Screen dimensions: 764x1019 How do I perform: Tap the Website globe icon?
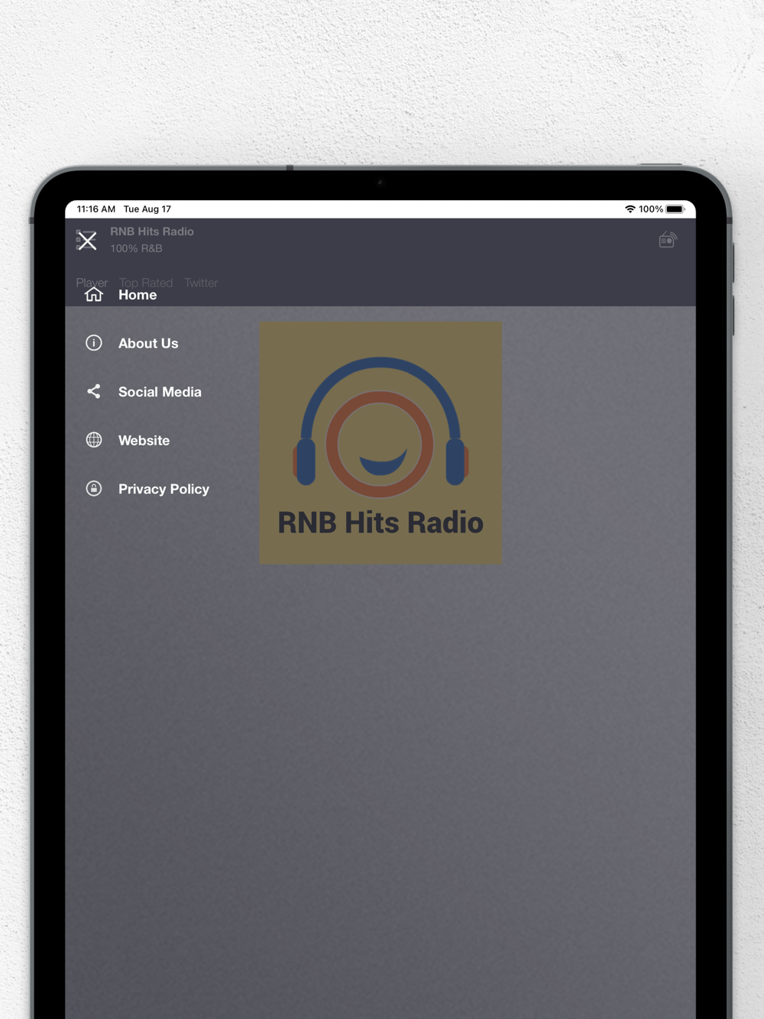point(94,440)
